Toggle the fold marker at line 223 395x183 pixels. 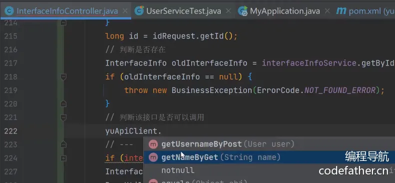click(x=63, y=144)
